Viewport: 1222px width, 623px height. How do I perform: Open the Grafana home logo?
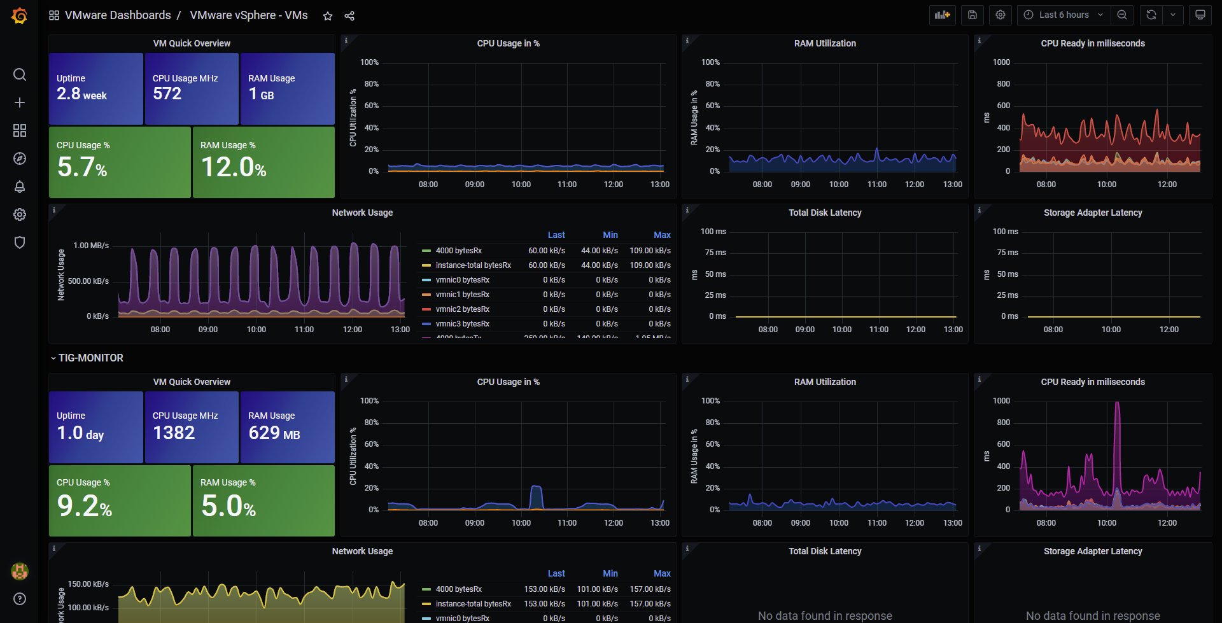click(20, 15)
